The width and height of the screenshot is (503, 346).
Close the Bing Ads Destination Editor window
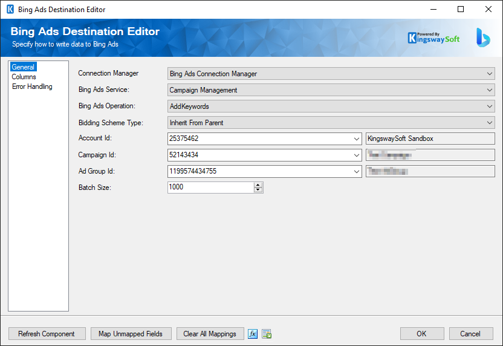pos(488,9)
